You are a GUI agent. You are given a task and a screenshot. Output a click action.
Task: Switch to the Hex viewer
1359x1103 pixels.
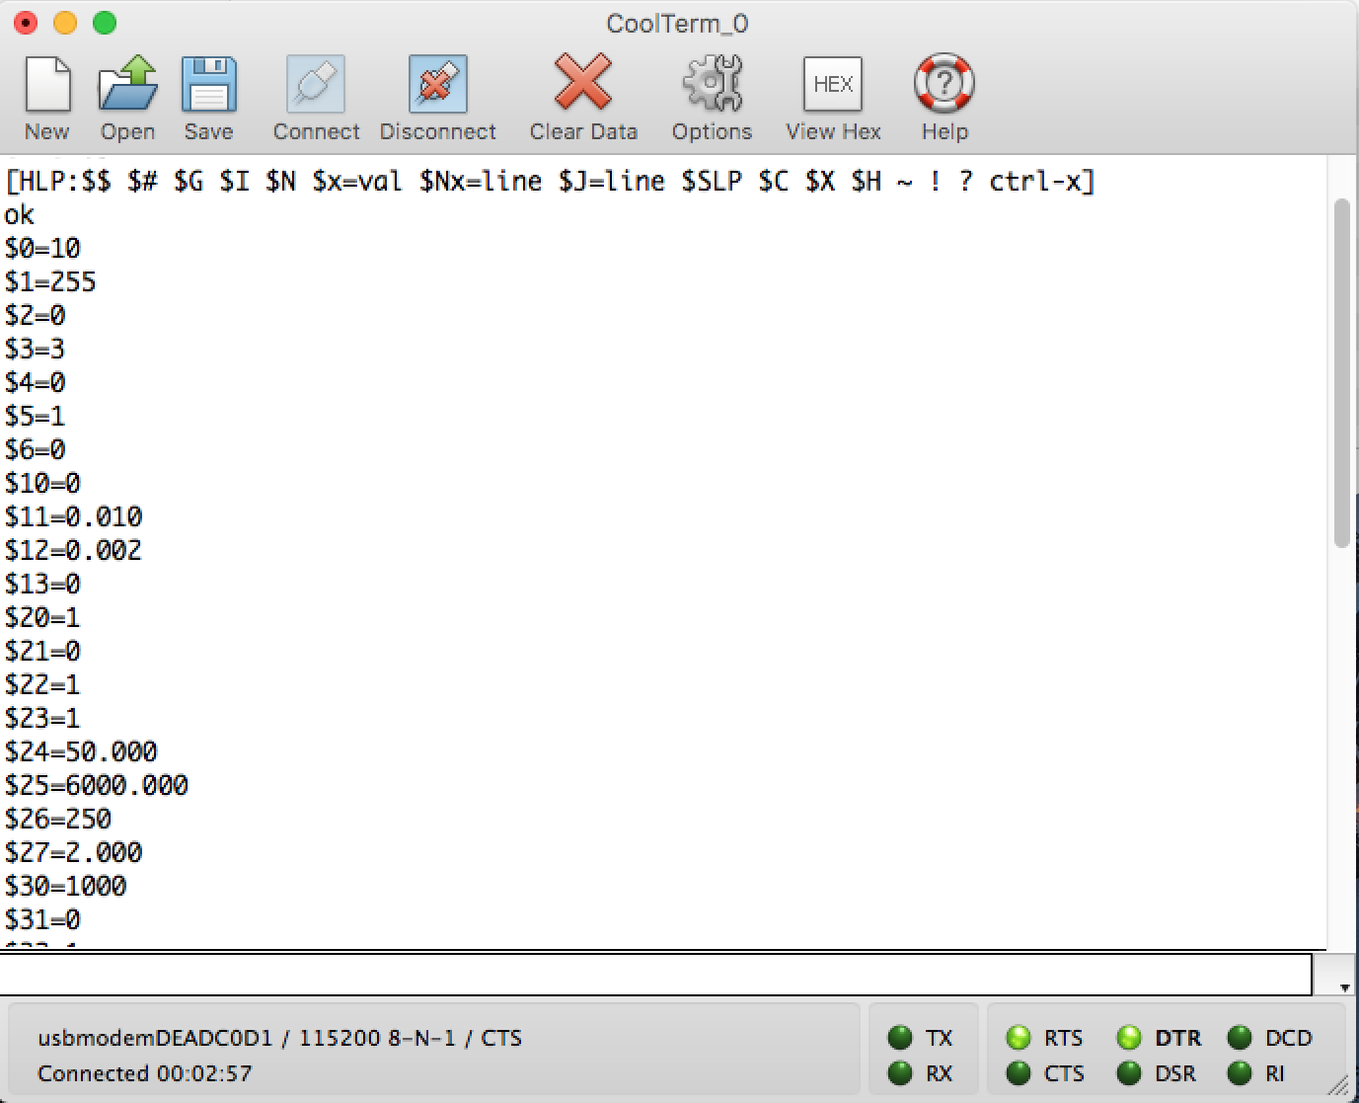pyautogui.click(x=832, y=94)
